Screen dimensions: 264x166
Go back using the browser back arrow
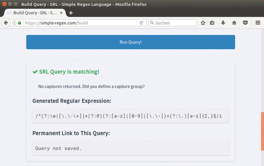6,23
